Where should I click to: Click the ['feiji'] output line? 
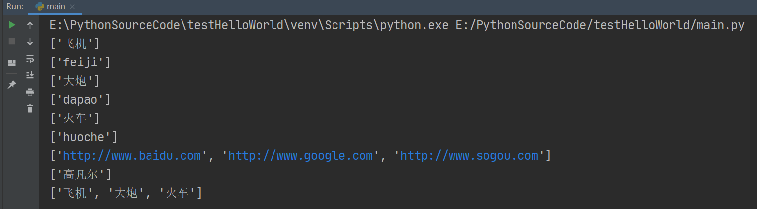[x=80, y=62]
